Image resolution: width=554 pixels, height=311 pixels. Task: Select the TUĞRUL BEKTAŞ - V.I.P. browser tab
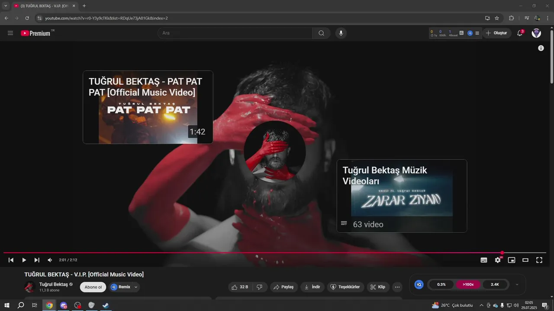pos(45,6)
